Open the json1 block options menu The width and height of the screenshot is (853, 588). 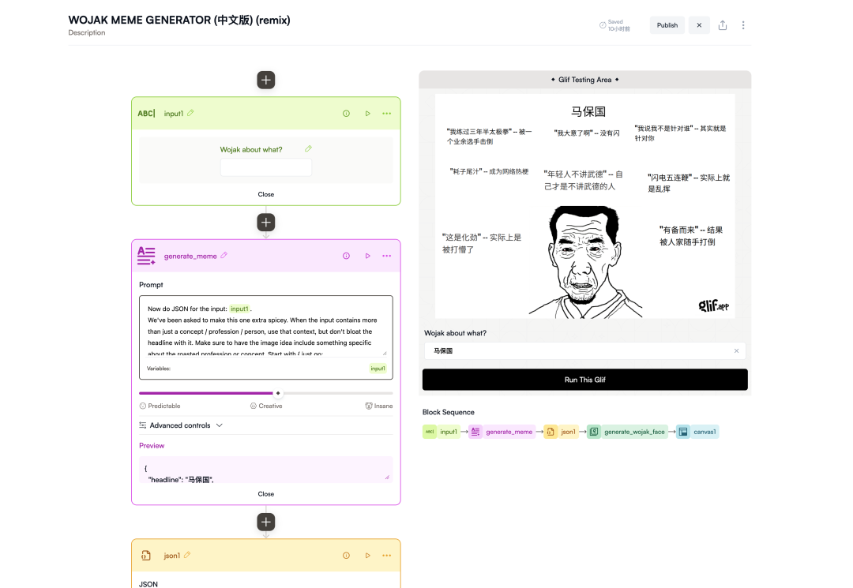[386, 556]
